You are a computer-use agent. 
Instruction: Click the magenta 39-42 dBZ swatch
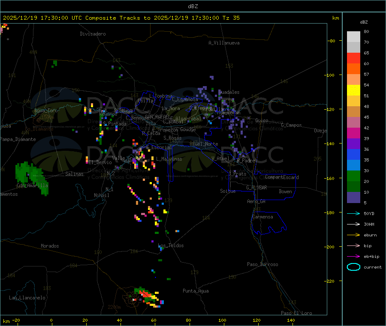point(353,133)
